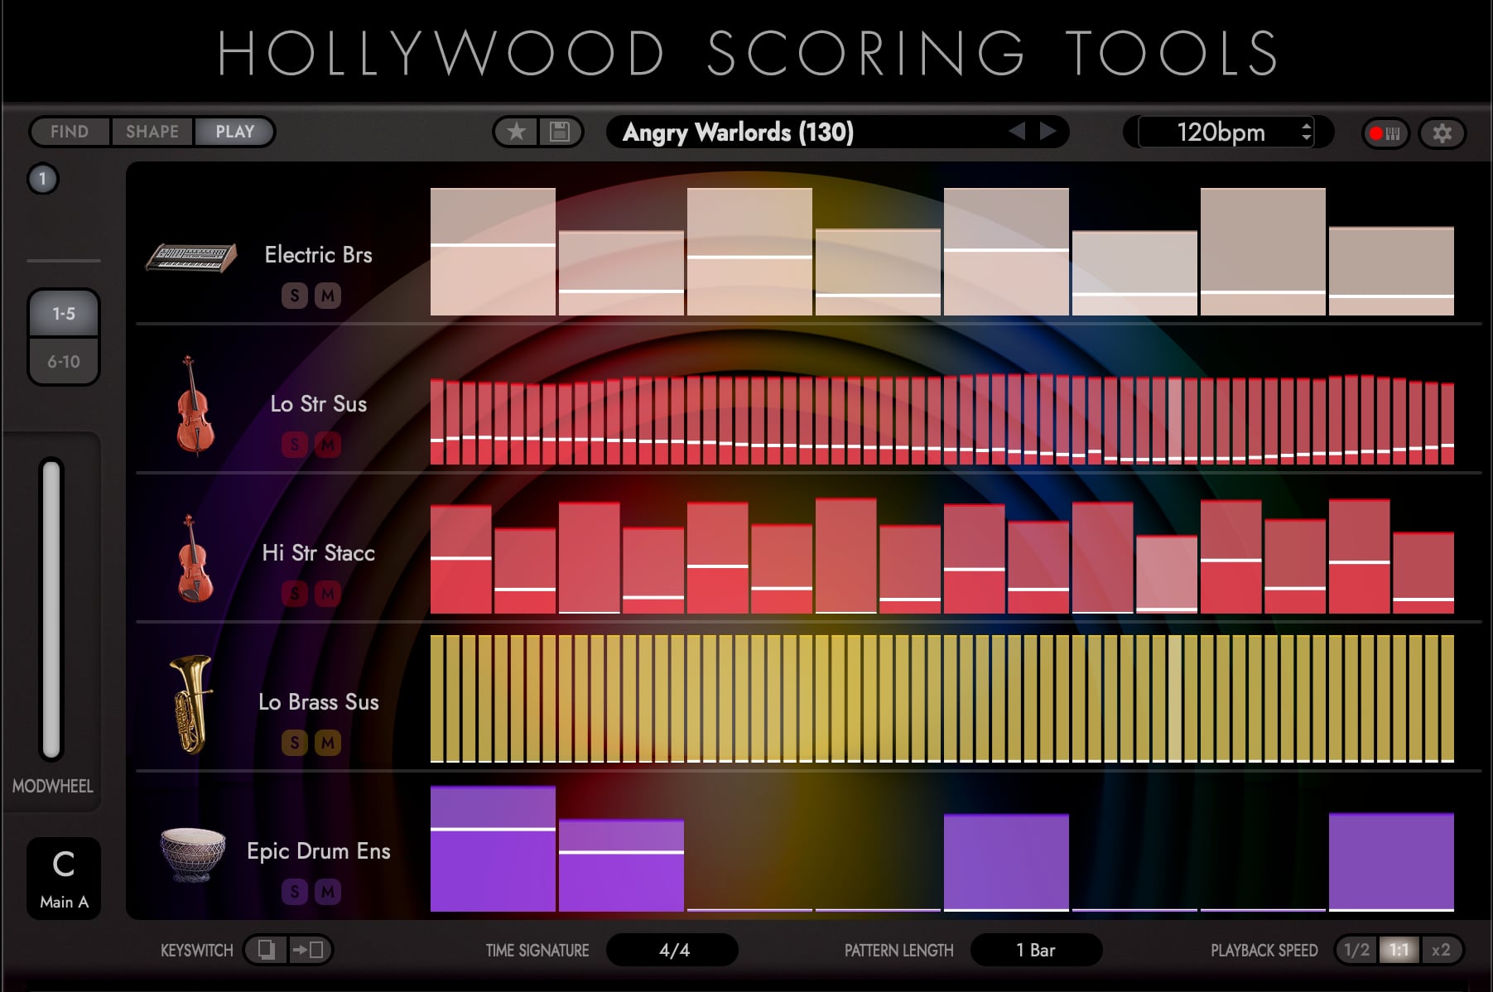This screenshot has width=1493, height=992.
Task: Solo the Epic Drum Ens track
Action: tap(295, 892)
